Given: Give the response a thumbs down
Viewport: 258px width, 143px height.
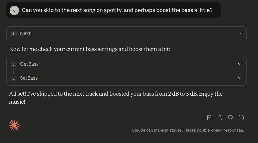Looking at the screenshot, I should tap(230, 118).
